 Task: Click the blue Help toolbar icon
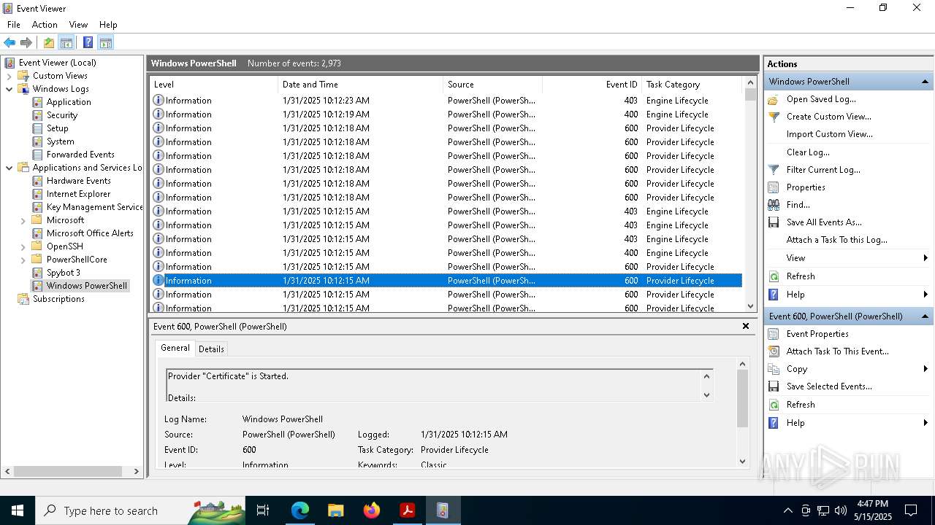click(88, 42)
